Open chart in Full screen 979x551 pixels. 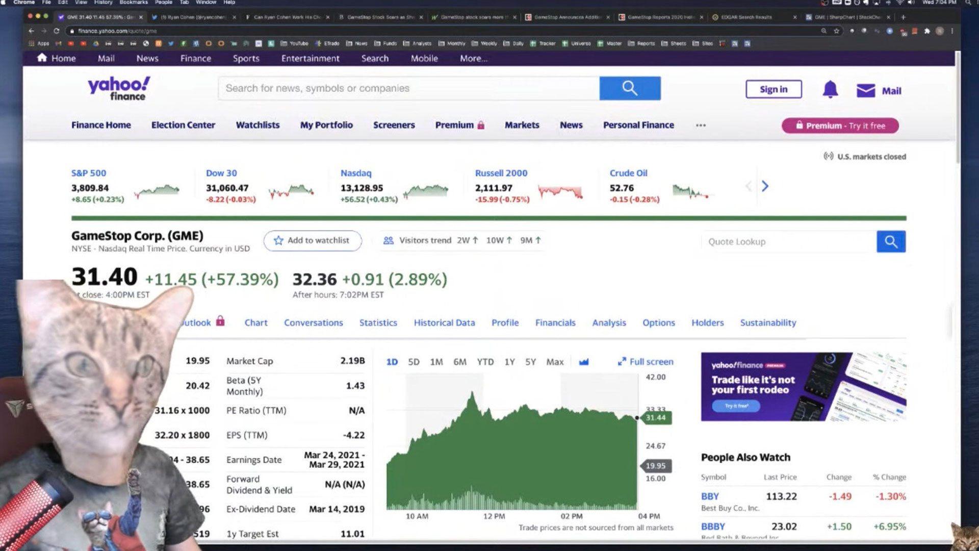coord(646,362)
